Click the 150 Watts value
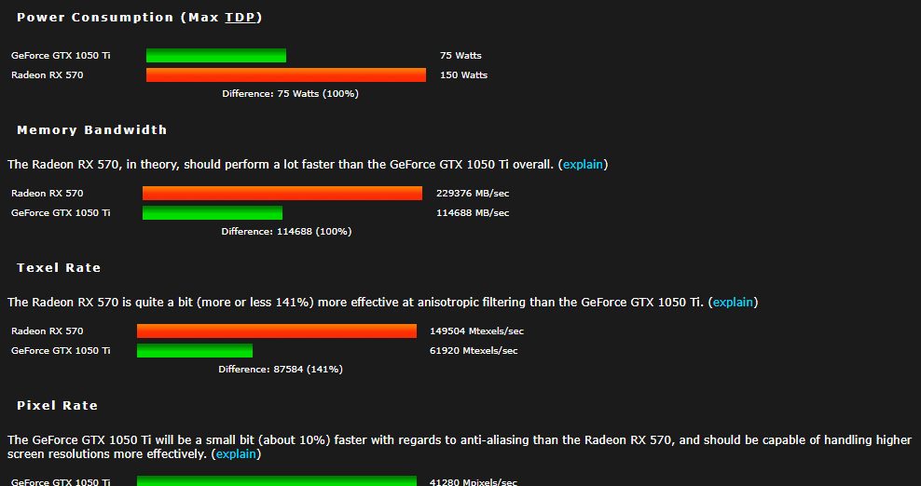This screenshot has width=921, height=486. tap(463, 75)
